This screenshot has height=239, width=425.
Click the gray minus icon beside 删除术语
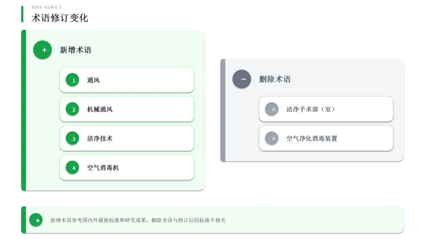pyautogui.click(x=242, y=79)
